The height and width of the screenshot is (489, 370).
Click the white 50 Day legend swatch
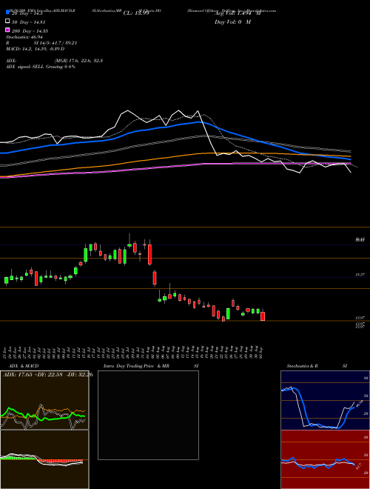pos(7,21)
